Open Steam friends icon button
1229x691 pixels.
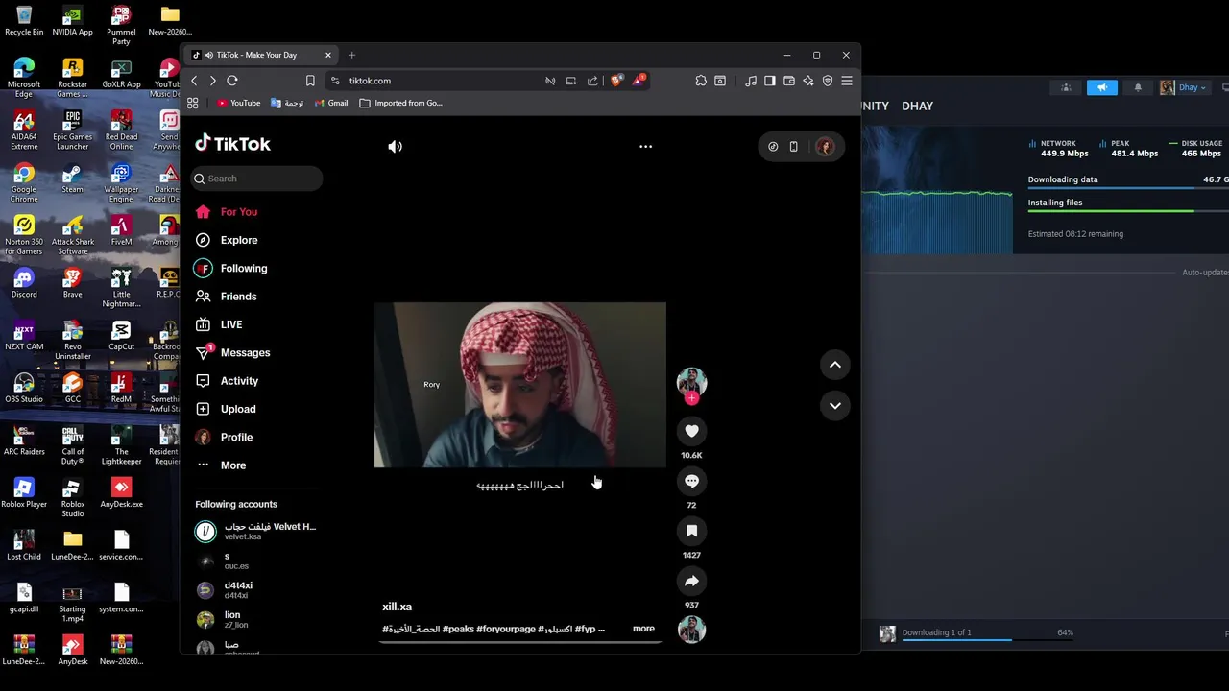pos(1066,87)
